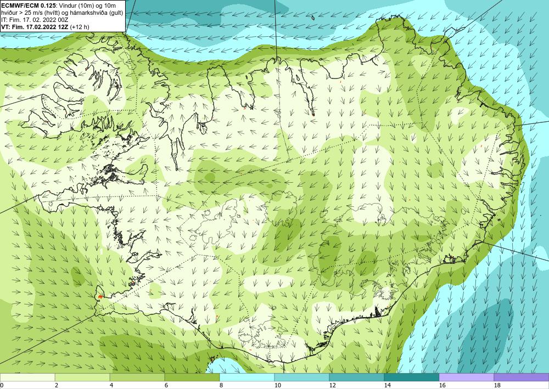Click the legend scale label "16"
Image resolution: width=549 pixels, height=389 pixels.
[442, 386]
